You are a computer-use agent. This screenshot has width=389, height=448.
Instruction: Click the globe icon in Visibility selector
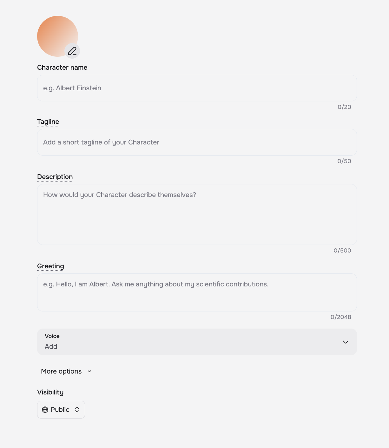(45, 410)
